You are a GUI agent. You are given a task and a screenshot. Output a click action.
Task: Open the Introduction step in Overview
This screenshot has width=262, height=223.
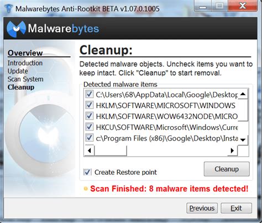tap(25, 63)
